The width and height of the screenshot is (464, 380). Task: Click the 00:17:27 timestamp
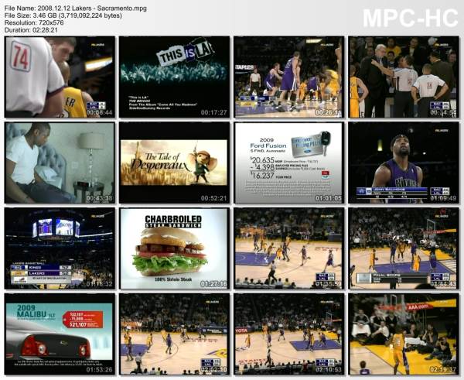pos(213,112)
